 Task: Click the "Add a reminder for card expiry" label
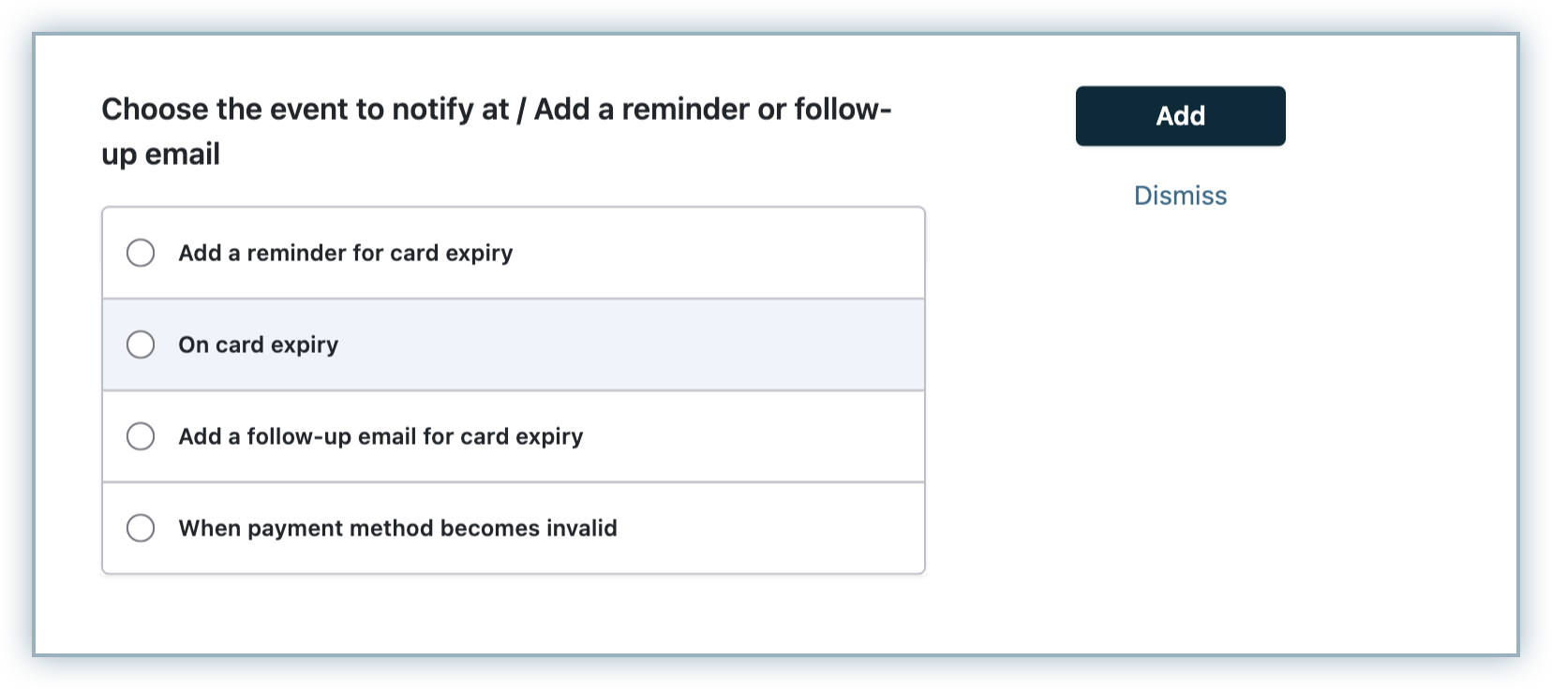[345, 253]
